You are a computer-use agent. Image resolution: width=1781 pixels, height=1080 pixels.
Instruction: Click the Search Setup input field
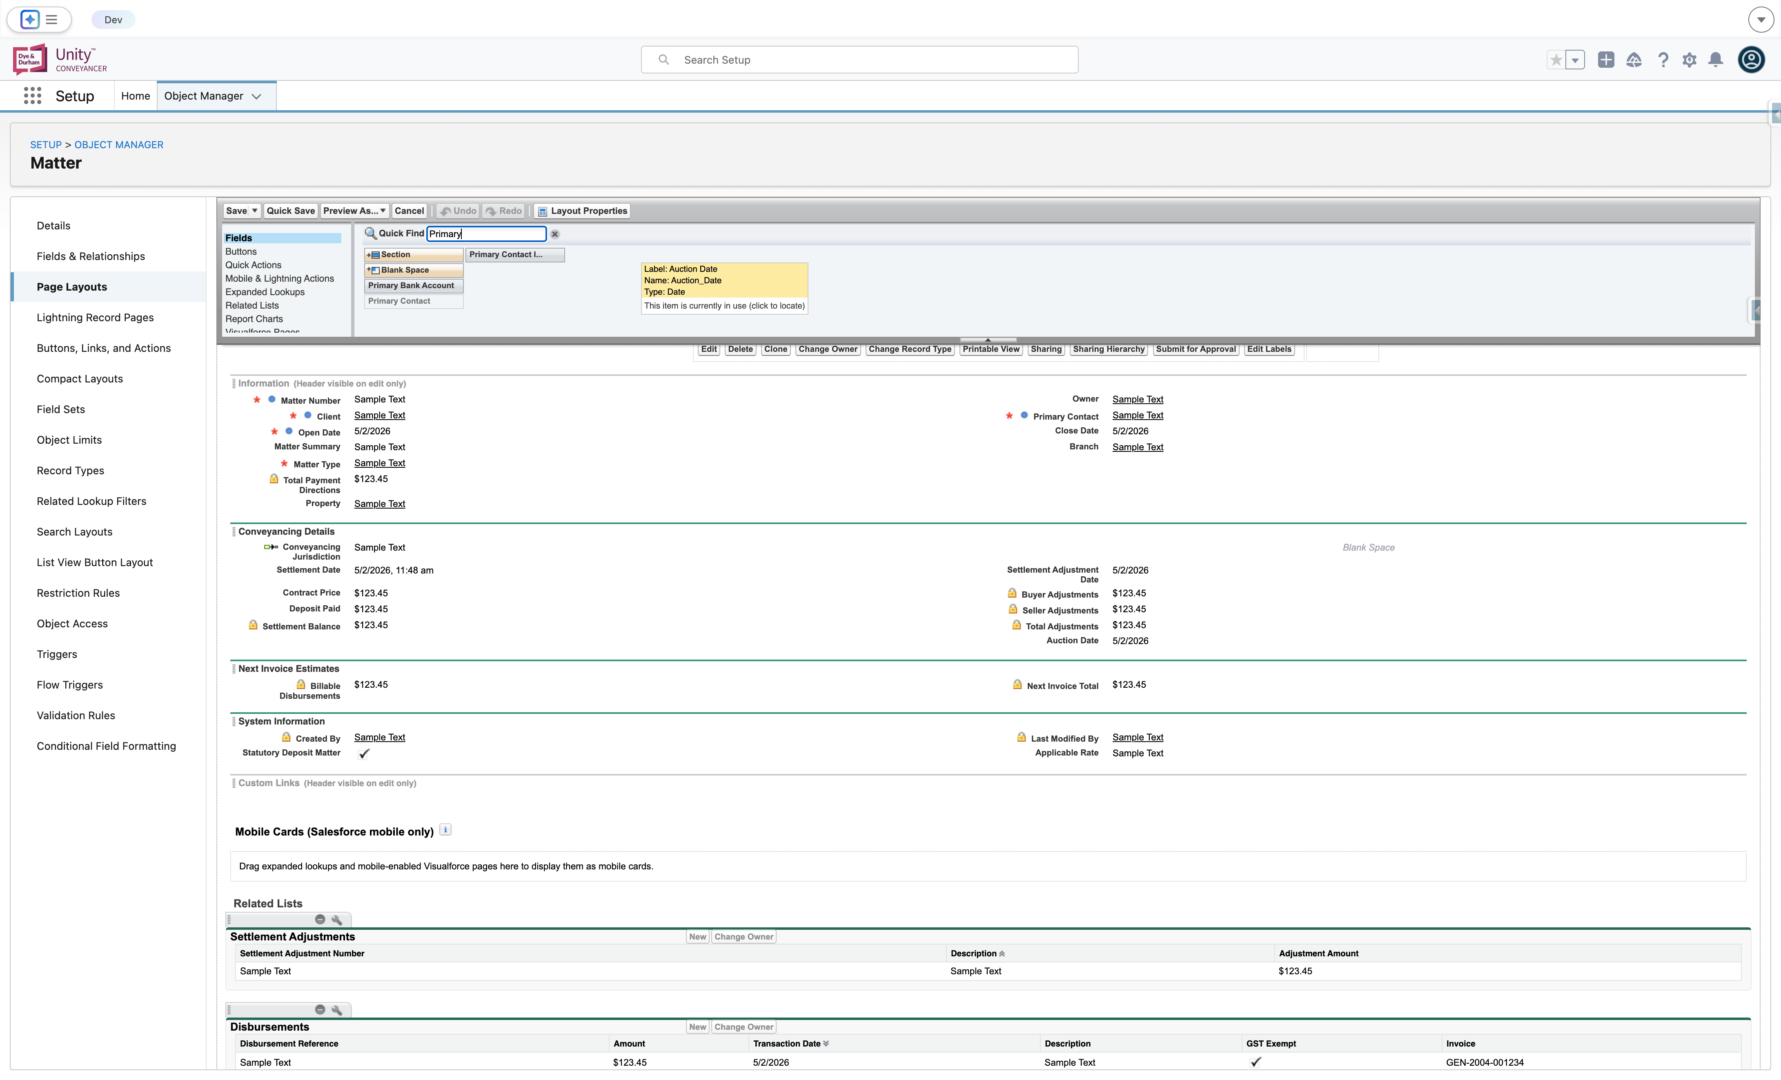859,60
